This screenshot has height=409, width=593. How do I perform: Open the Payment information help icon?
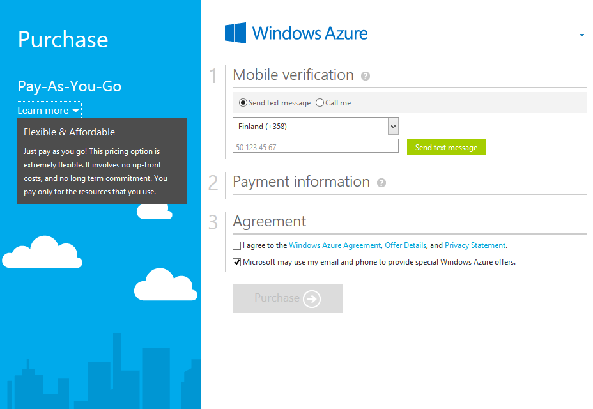tap(381, 183)
